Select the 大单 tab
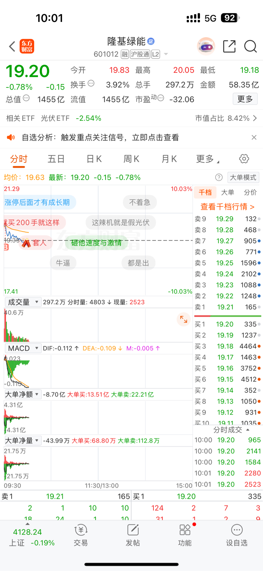The width and height of the screenshot is (263, 571). (228, 192)
